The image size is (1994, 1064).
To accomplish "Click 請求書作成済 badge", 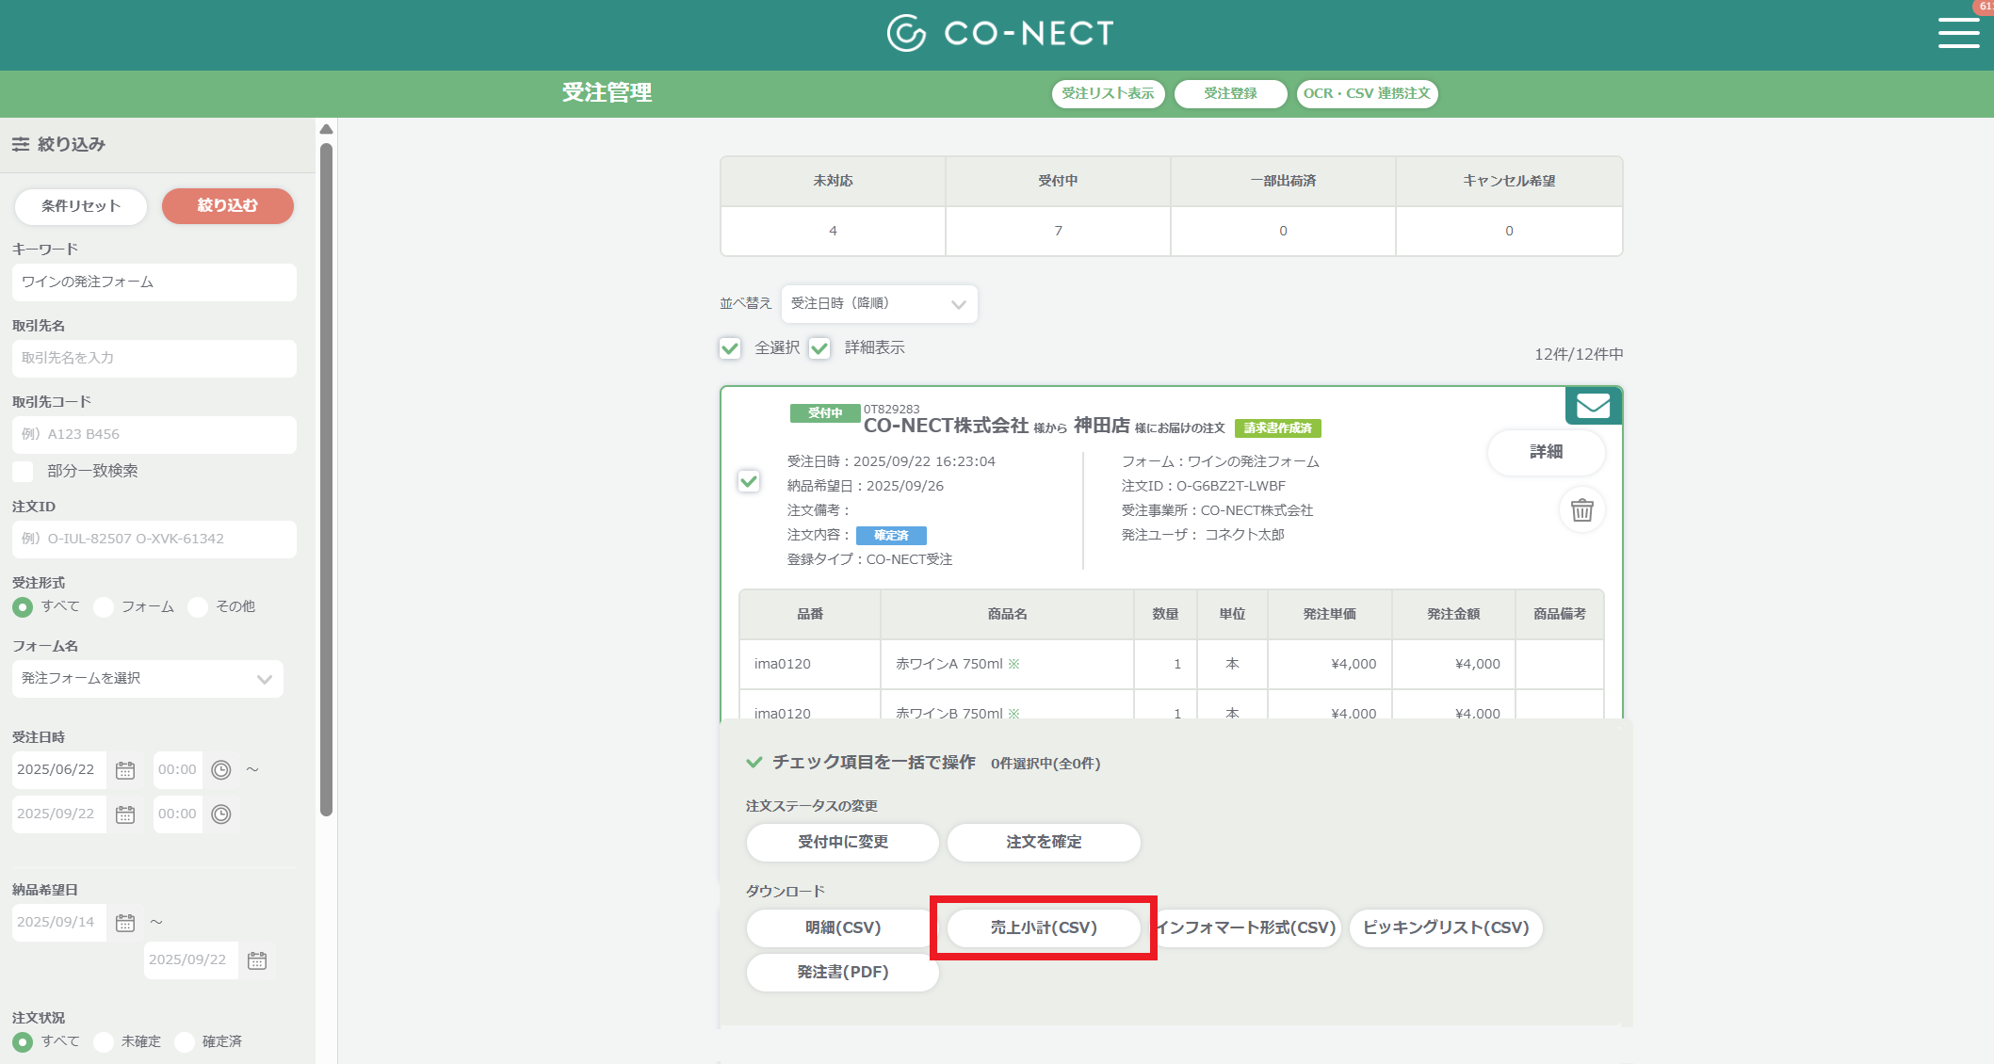I will 1277,428.
